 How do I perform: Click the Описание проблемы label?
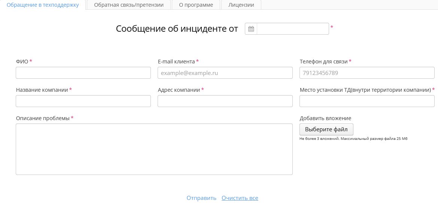pyautogui.click(x=43, y=118)
